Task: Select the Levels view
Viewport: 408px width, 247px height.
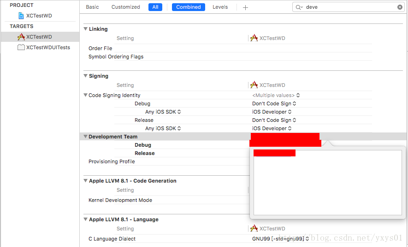Action: [x=220, y=7]
